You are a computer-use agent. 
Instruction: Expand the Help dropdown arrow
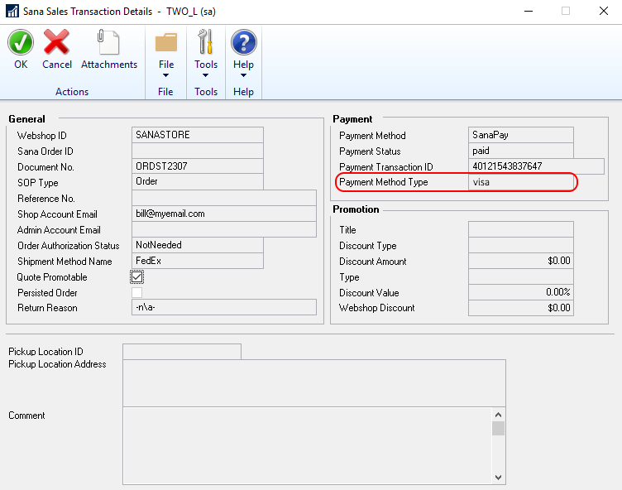click(x=243, y=76)
